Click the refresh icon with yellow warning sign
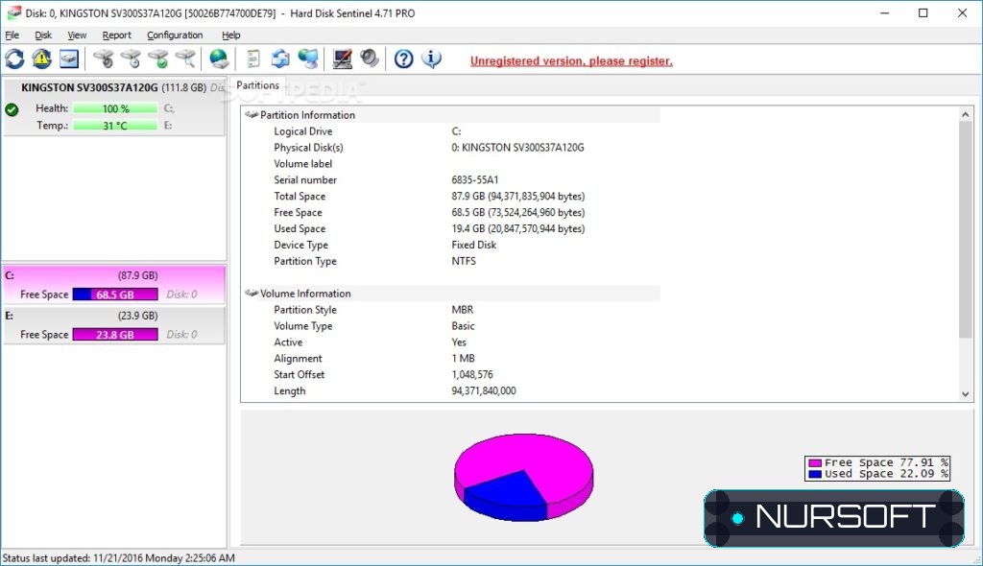Screen dimensions: 983x566 (42, 59)
